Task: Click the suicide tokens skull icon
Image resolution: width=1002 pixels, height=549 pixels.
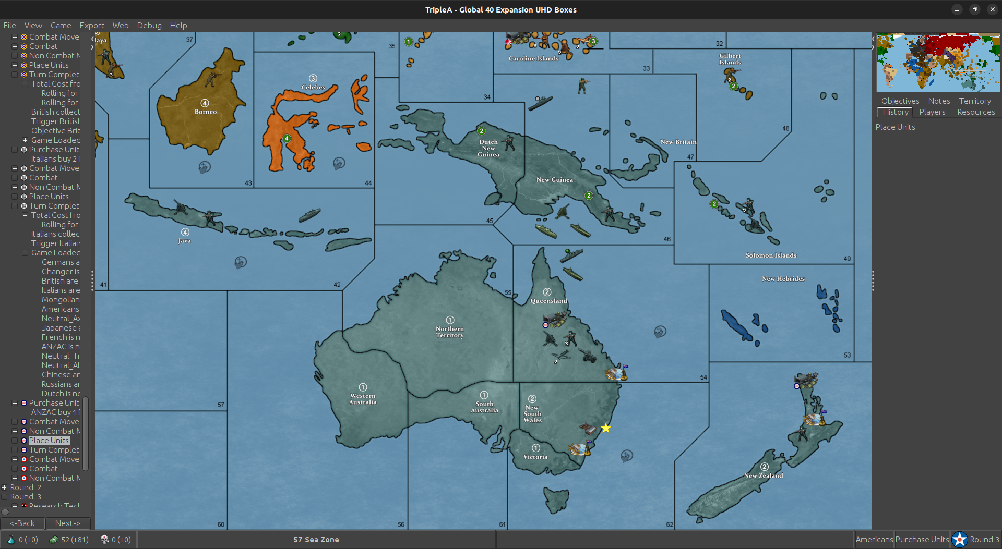Action: 104,540
